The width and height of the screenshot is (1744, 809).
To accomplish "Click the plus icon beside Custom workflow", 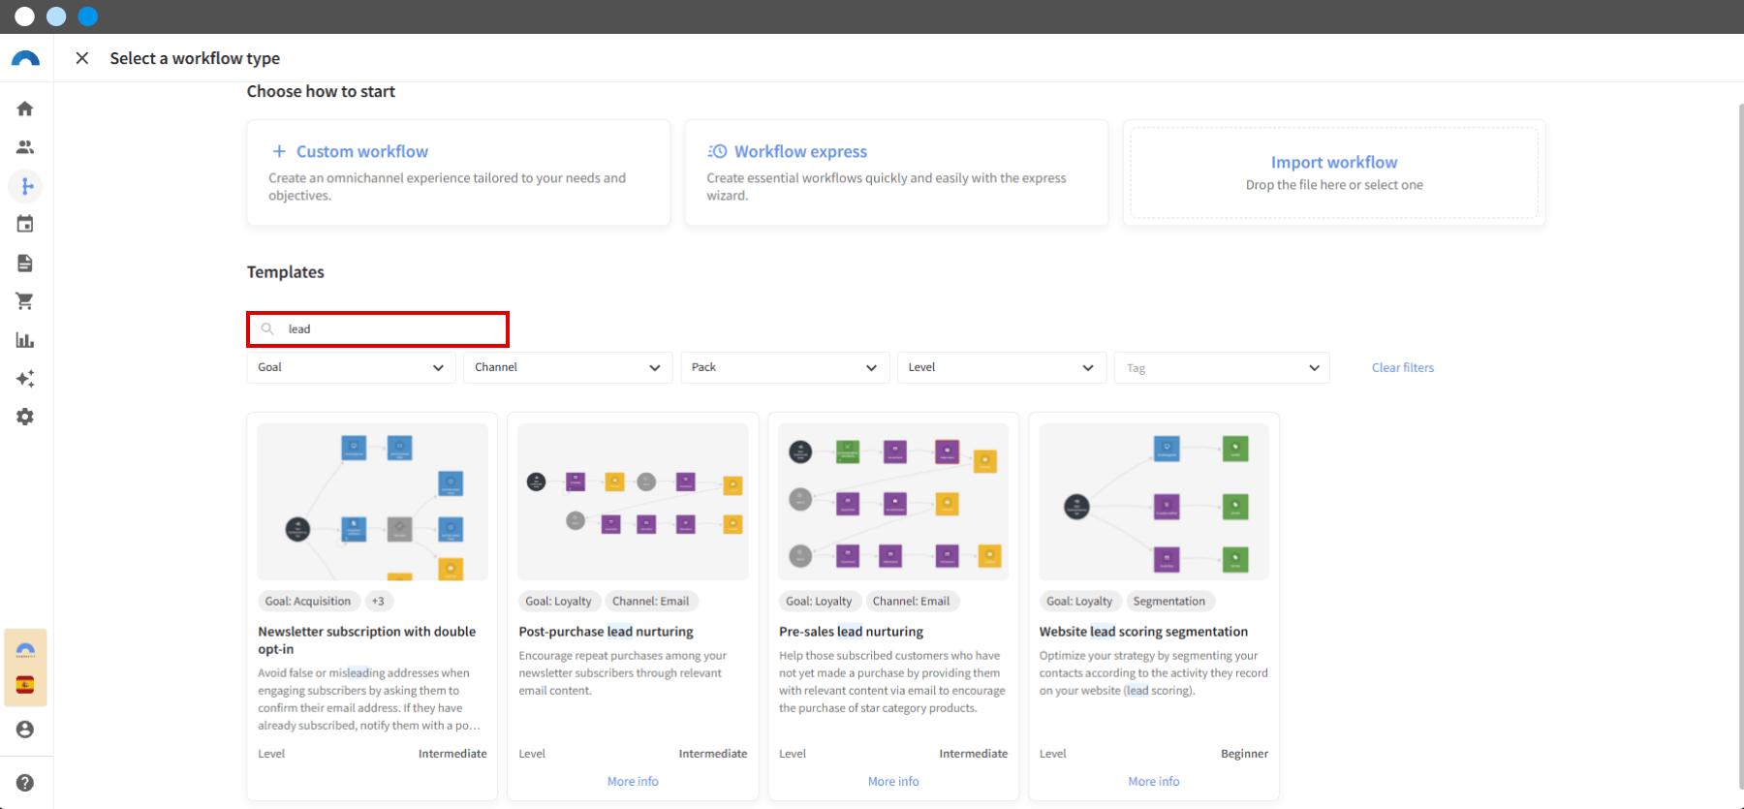I will tap(279, 151).
